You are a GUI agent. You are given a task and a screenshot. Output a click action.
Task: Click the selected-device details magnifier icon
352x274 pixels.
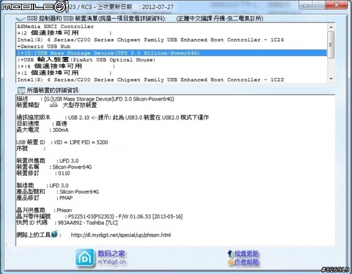pyautogui.click(x=21, y=90)
